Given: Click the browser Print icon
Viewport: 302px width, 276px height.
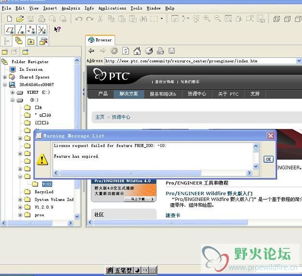Looking at the screenshot, I should [160, 51].
